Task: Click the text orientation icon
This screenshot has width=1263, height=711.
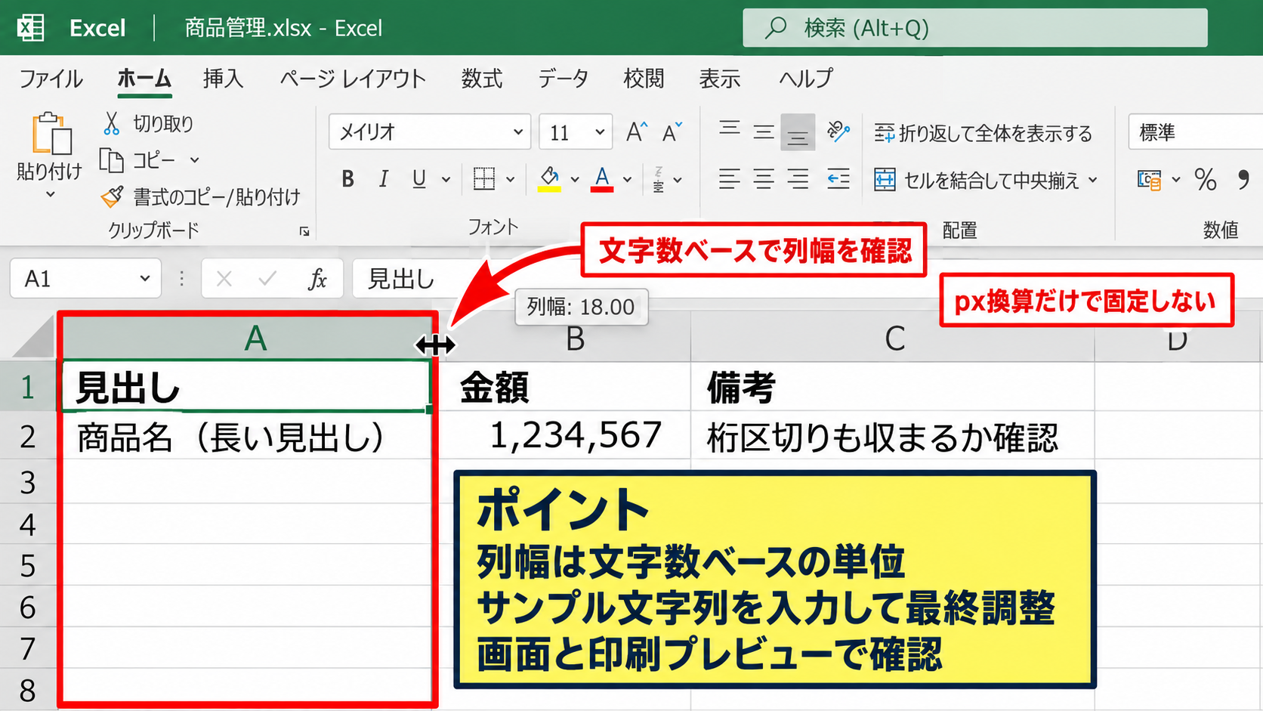Action: [x=838, y=131]
